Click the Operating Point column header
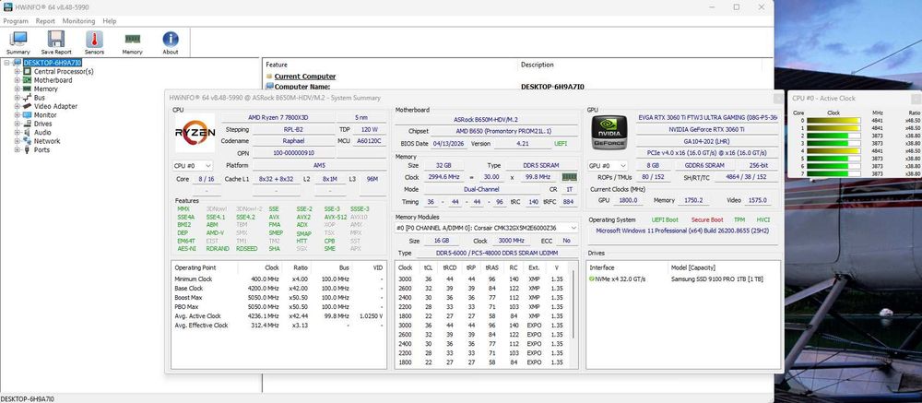Viewport: 922px width, 403px height. (x=195, y=267)
